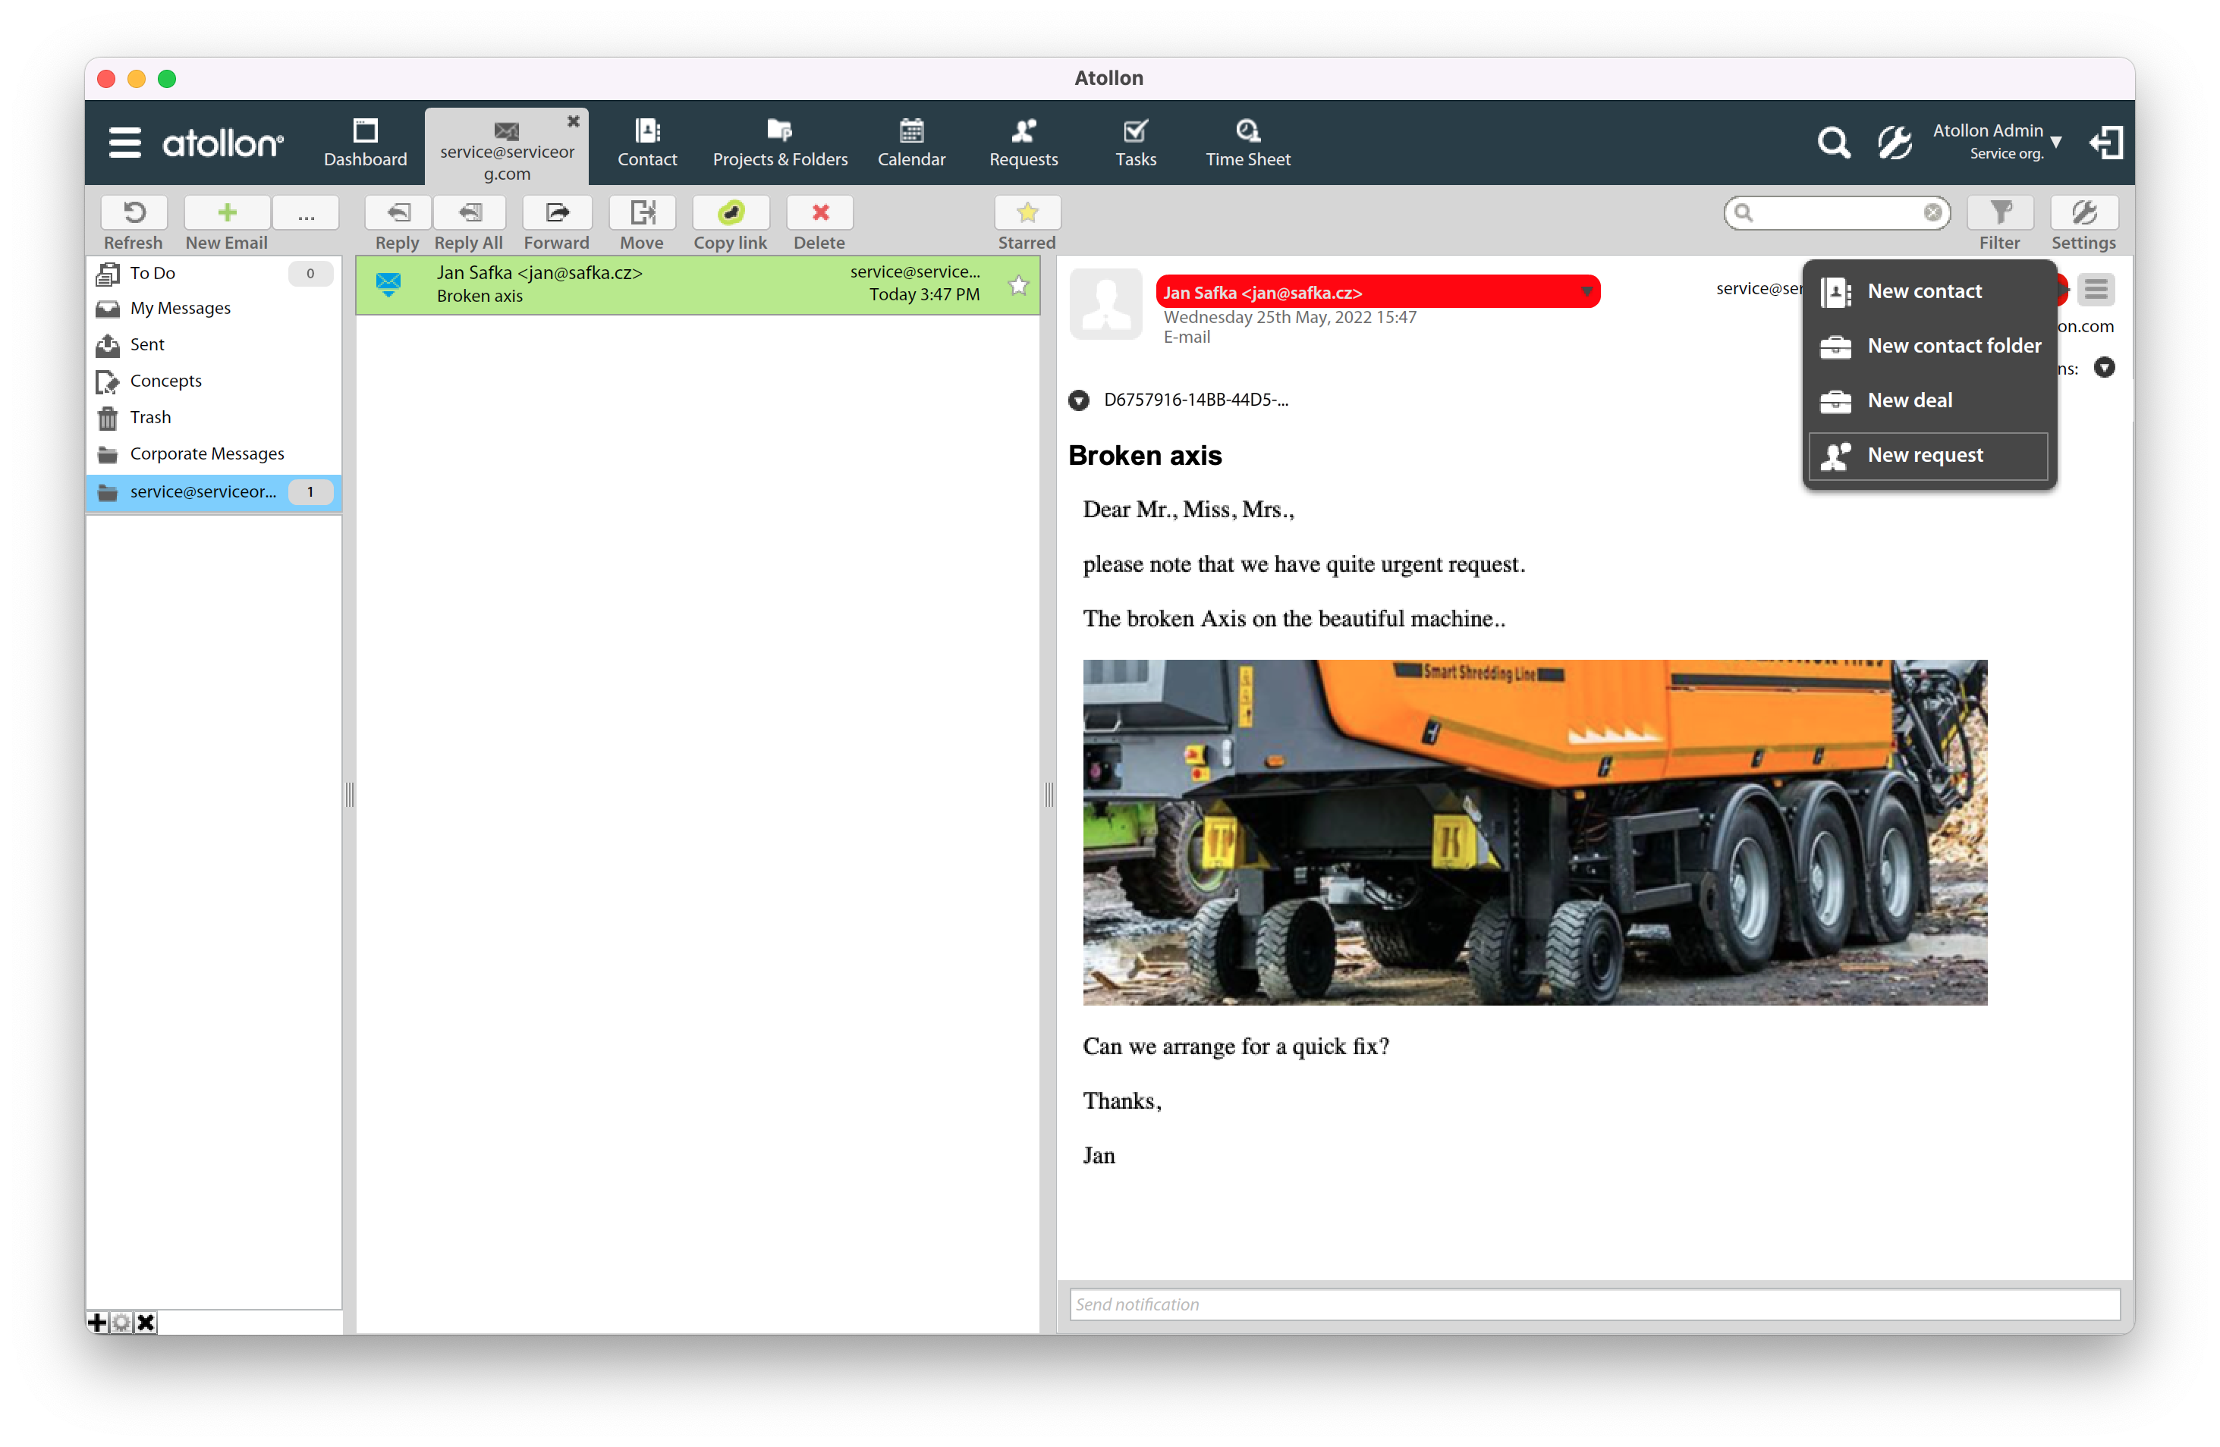This screenshot has height=1447, width=2220.
Task: Refresh the mailbox list
Action: point(134,221)
